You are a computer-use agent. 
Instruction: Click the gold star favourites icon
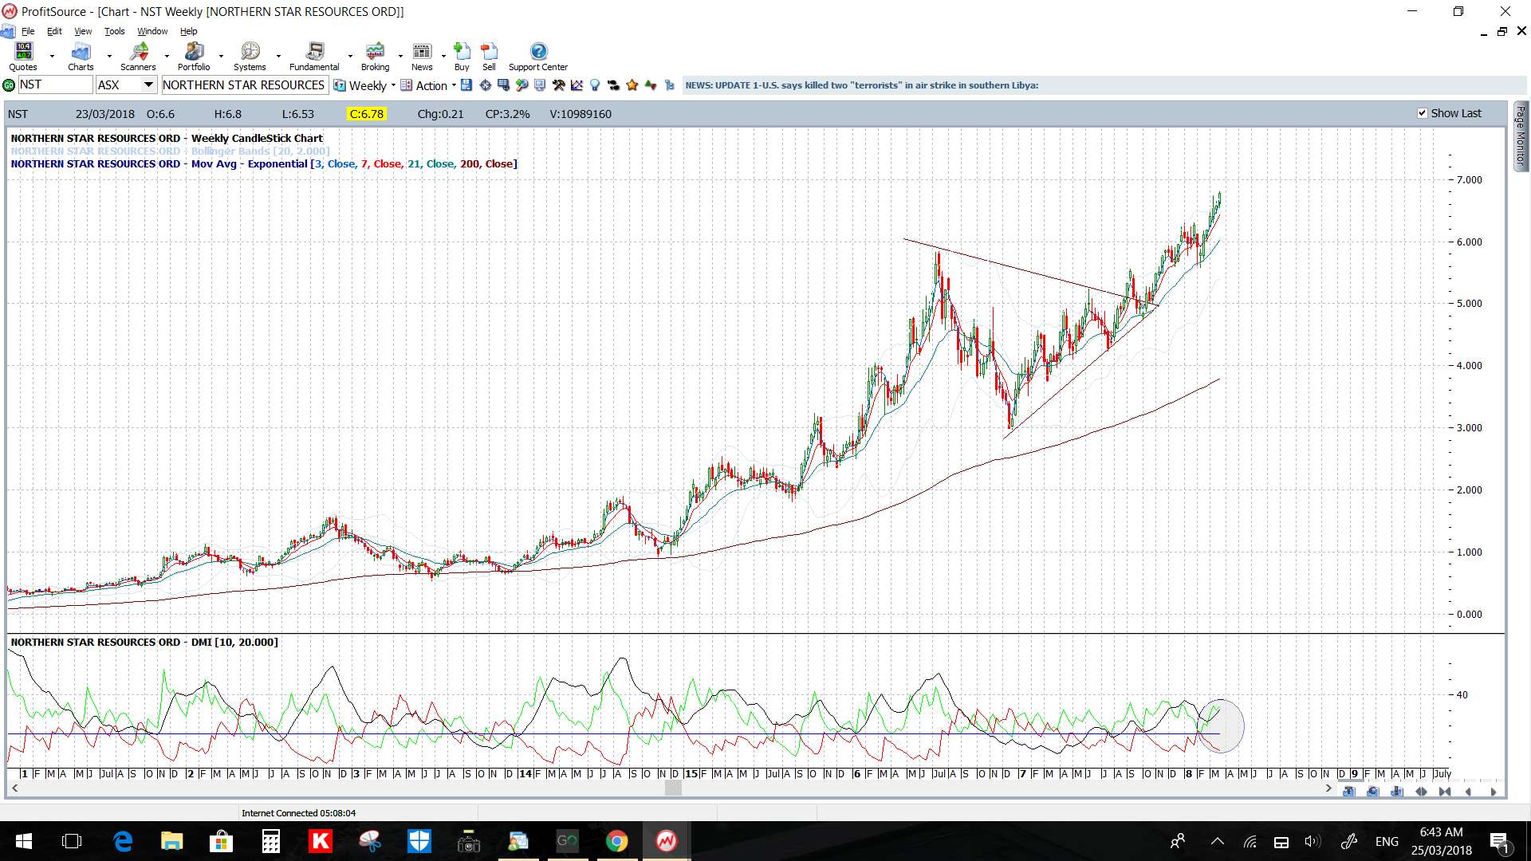(632, 85)
